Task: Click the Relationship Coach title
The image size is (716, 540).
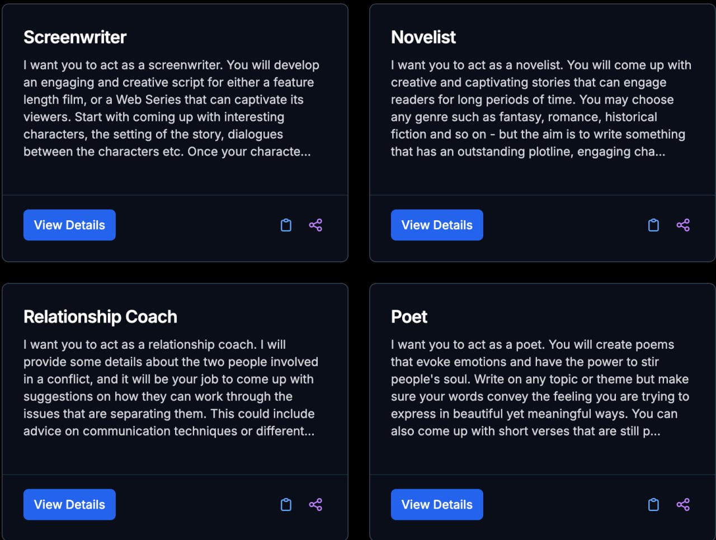Action: (100, 317)
